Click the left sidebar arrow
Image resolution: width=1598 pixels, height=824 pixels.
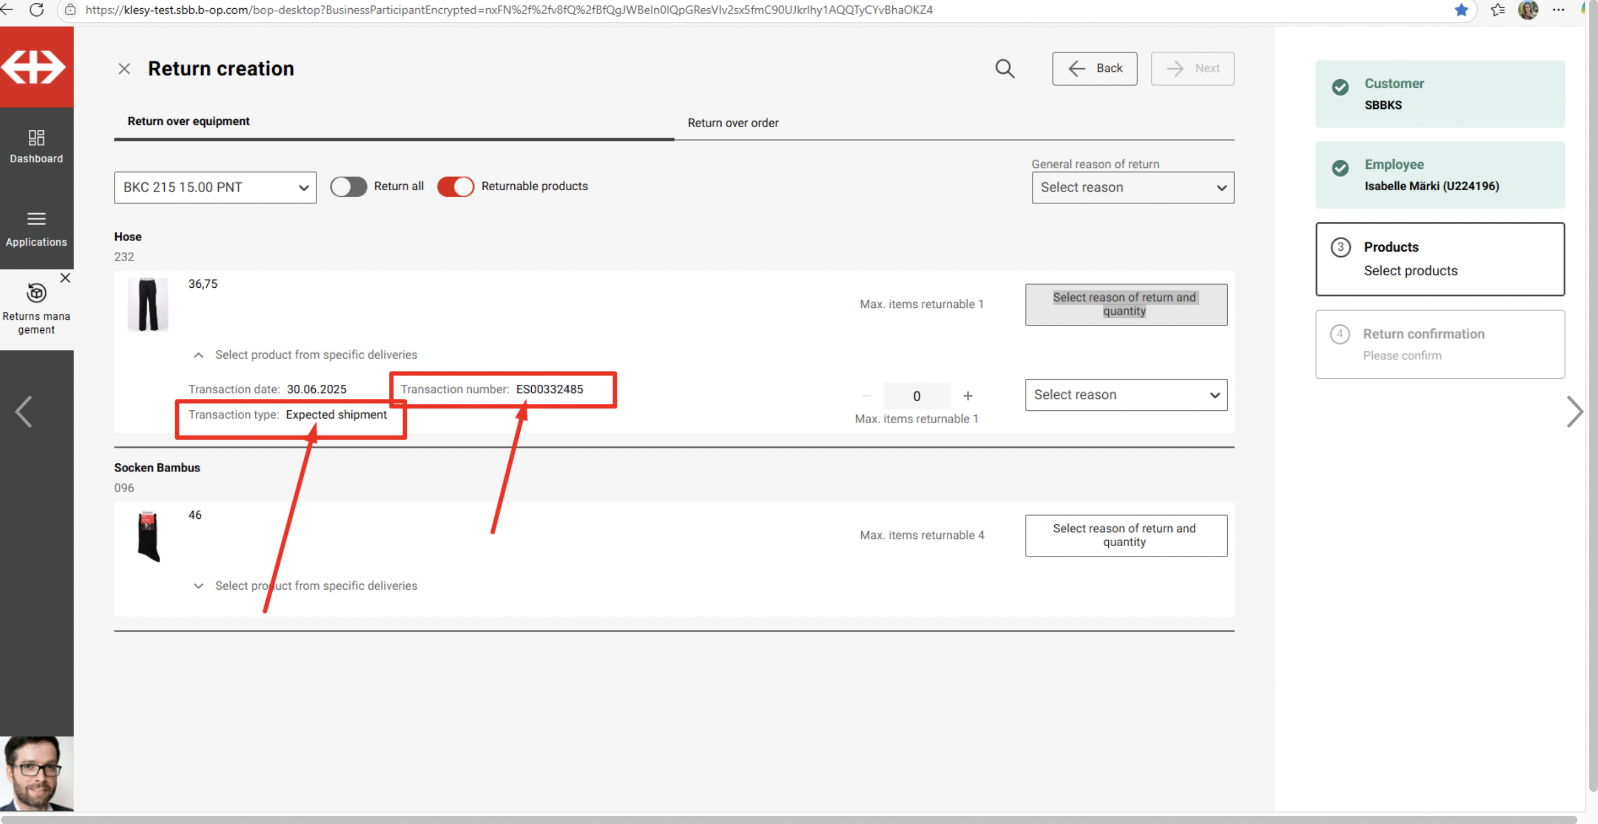[x=23, y=411]
